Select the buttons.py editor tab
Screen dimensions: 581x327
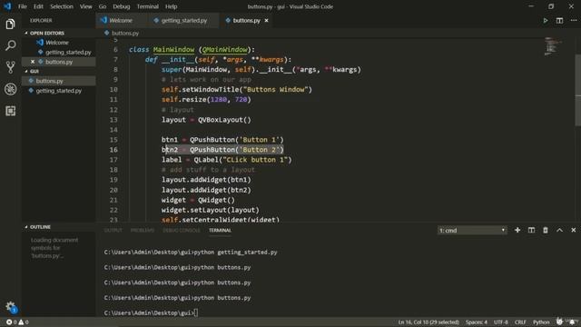(246, 20)
